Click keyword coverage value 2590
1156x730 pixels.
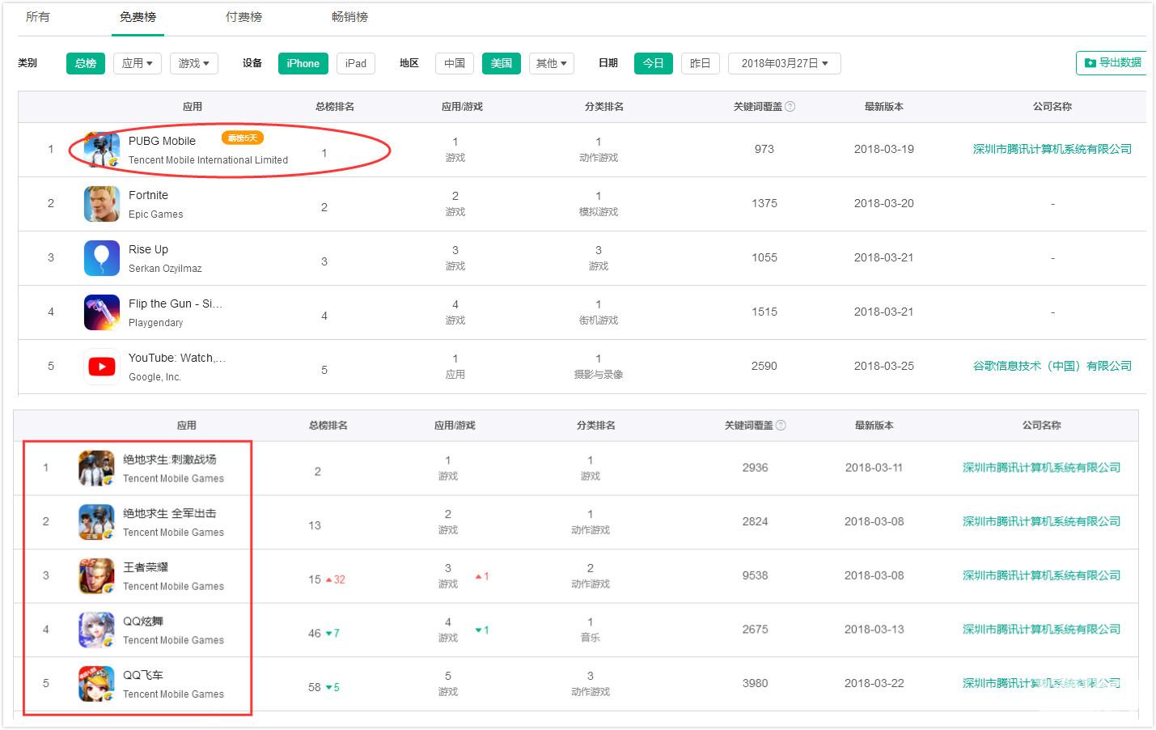pyautogui.click(x=764, y=366)
